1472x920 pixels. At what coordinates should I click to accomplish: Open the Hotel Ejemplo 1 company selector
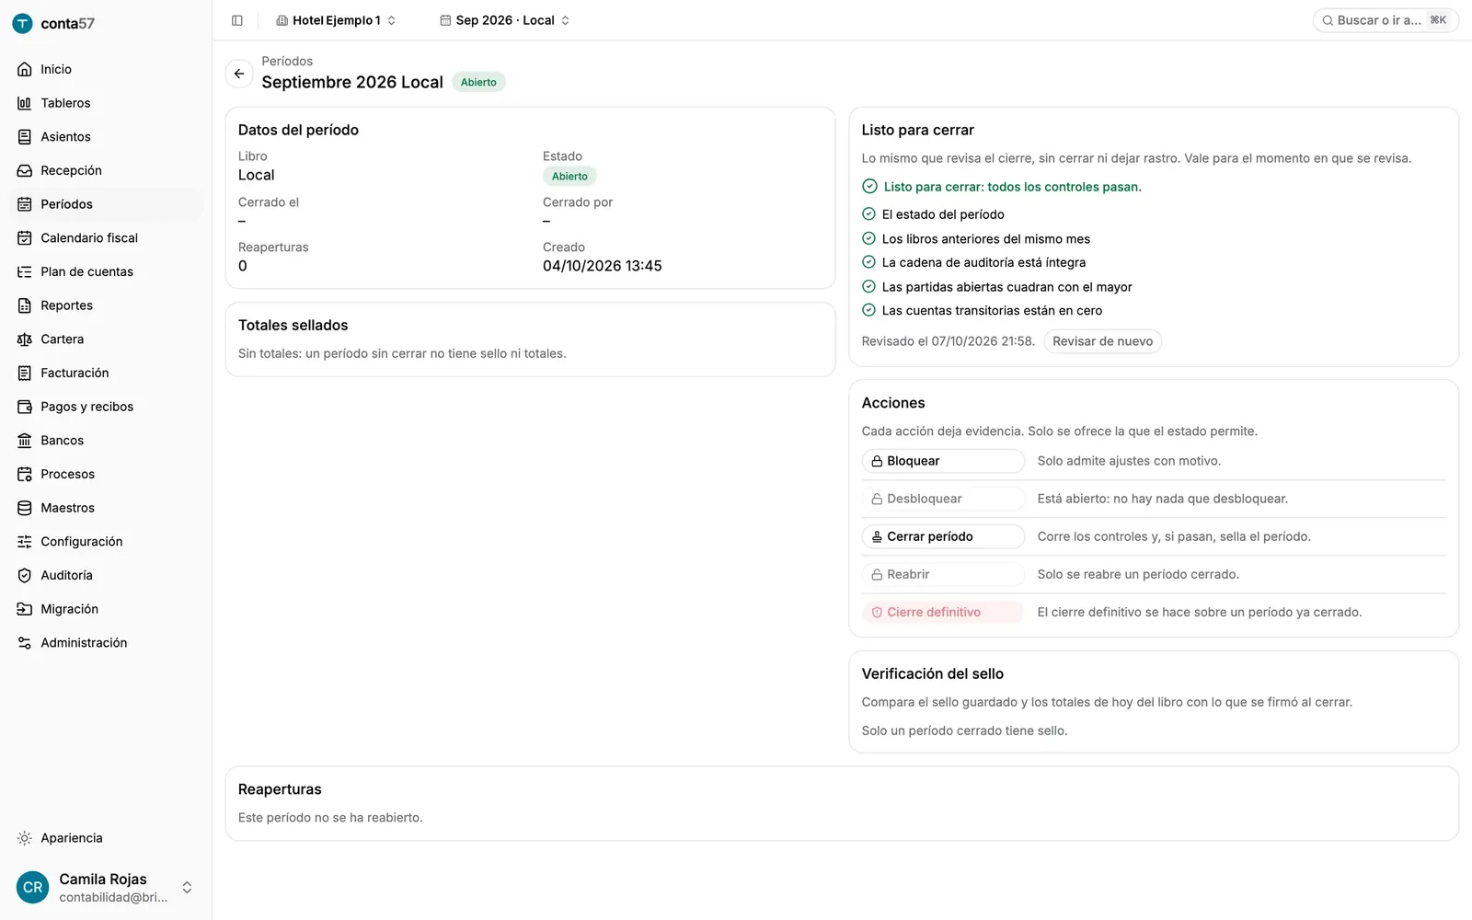[x=336, y=20]
